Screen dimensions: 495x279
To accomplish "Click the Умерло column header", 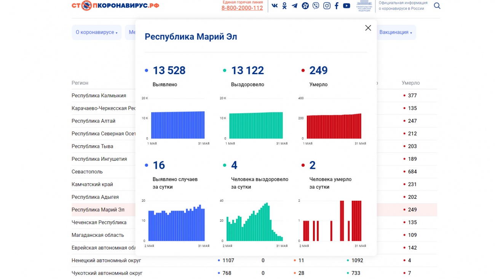I will (x=410, y=83).
